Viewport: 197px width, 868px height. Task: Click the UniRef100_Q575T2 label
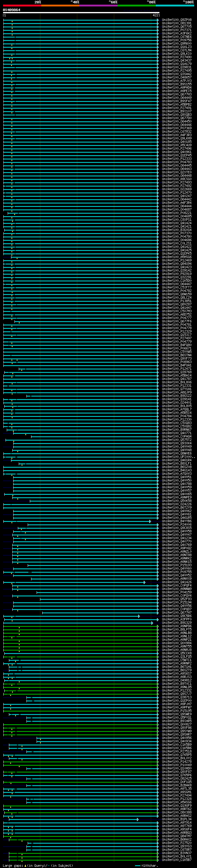(x=177, y=440)
